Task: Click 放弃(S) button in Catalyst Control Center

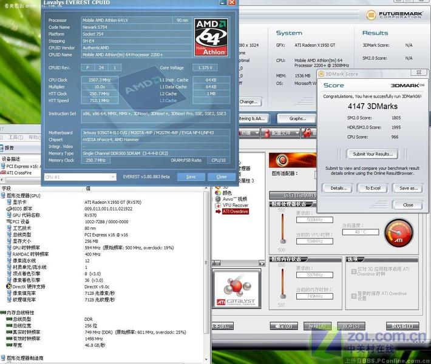Action: 351,326
